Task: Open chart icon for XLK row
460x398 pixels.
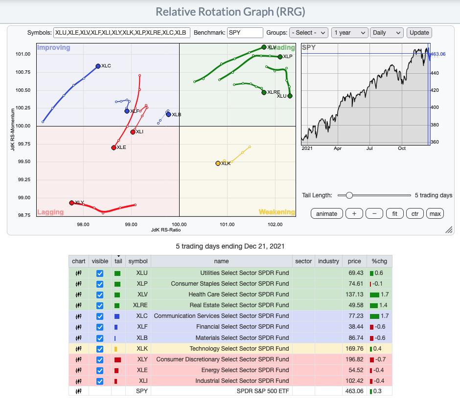Action: coord(78,349)
